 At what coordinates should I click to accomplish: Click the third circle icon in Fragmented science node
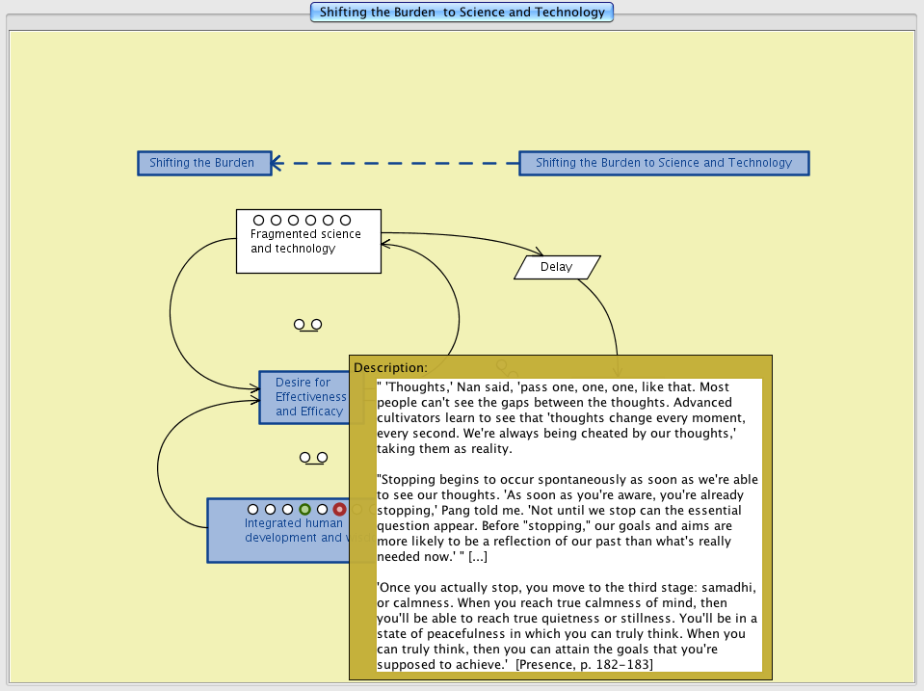(293, 221)
